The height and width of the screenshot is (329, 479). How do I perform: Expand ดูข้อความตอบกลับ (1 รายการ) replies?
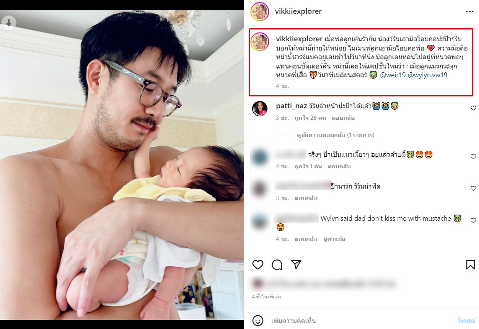(336, 135)
